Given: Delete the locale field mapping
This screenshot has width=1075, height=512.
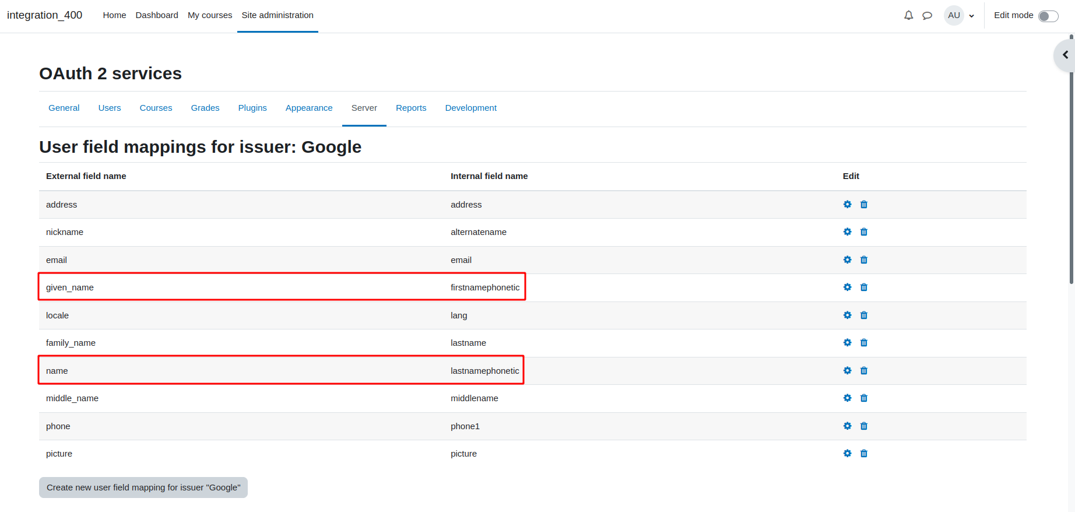Looking at the screenshot, I should (x=864, y=315).
